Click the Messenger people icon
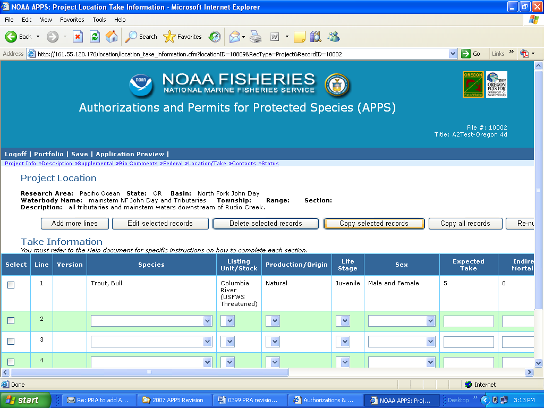The width and height of the screenshot is (544, 408). click(x=334, y=37)
